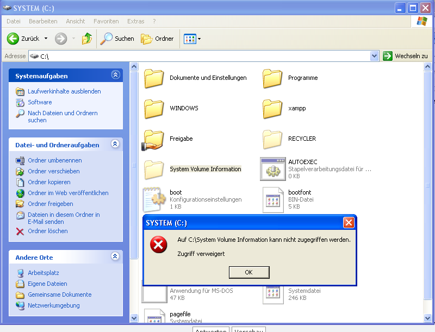Click Nach Dateien und Ordnern suchen

(63, 116)
